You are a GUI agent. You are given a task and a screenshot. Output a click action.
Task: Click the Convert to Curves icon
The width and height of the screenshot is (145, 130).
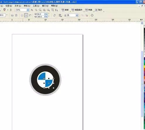click(92, 15)
